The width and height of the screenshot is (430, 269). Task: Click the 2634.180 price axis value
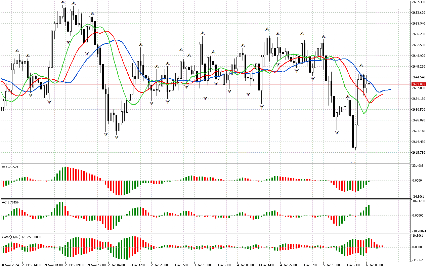coord(419,99)
